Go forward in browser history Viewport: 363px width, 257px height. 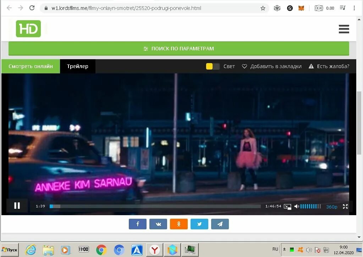point(21,8)
